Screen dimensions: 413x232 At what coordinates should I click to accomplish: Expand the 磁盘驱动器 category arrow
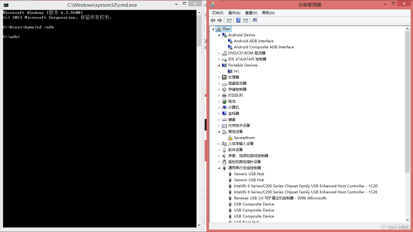[219, 83]
